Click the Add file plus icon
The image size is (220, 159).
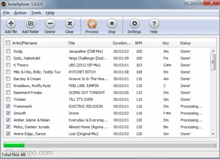(x=11, y=23)
